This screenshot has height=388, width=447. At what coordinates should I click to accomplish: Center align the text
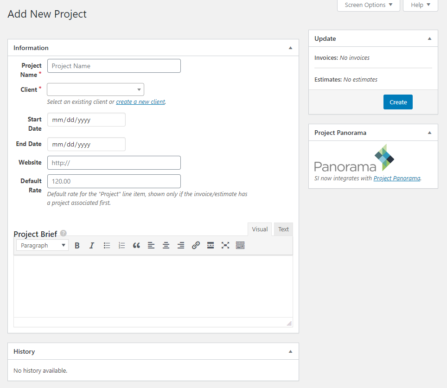click(166, 246)
